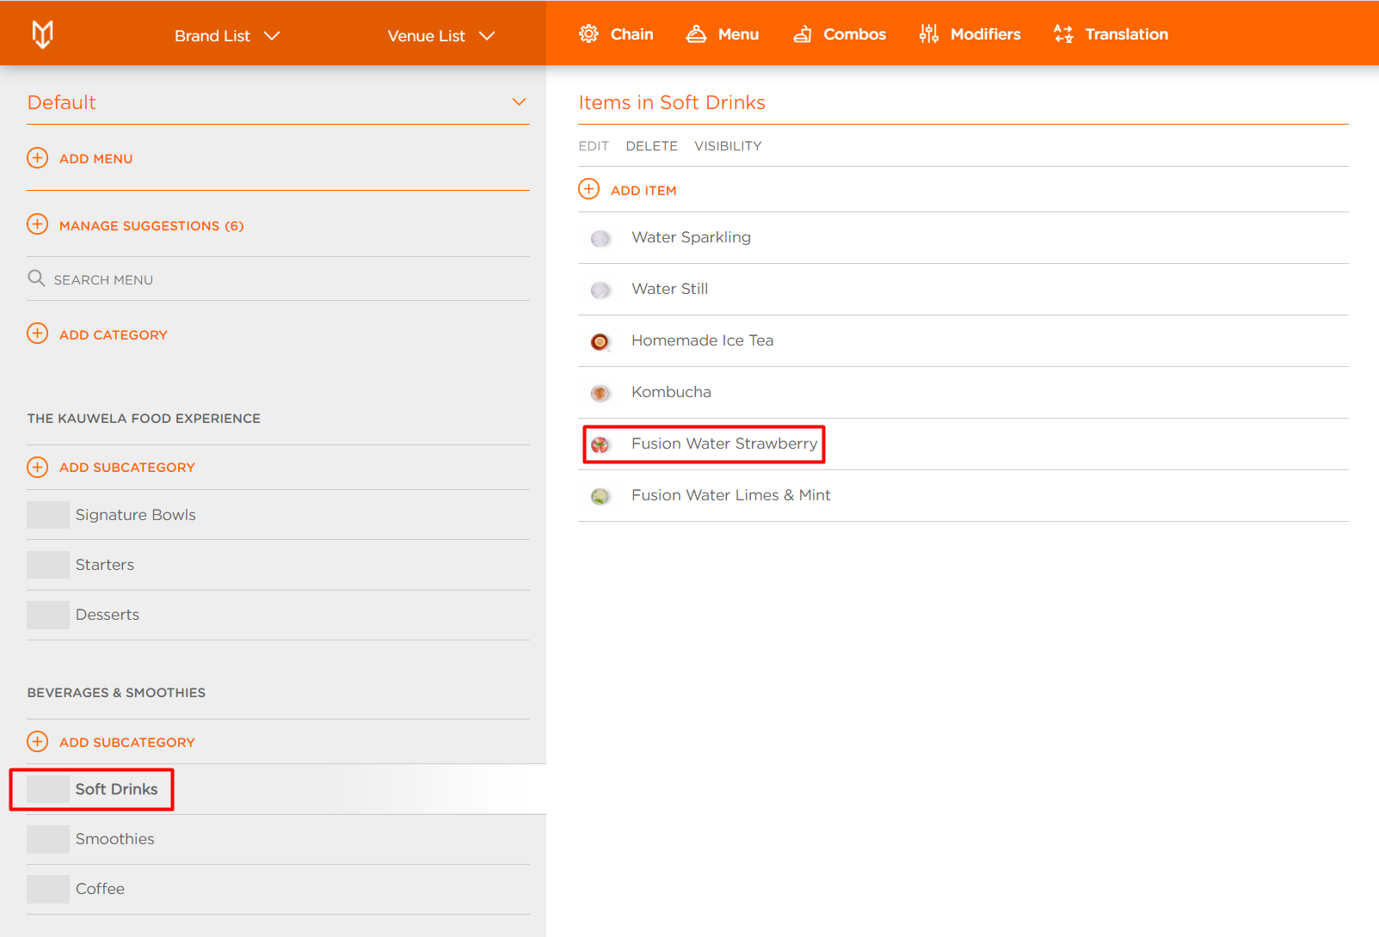
Task: Click the Water Sparkling item thumbnail
Action: pos(600,238)
